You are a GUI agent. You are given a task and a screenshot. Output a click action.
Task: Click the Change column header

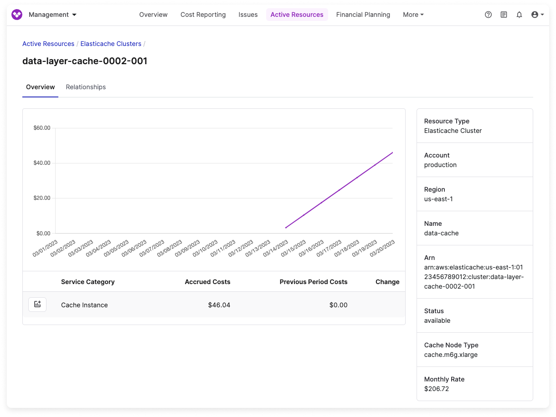(387, 282)
